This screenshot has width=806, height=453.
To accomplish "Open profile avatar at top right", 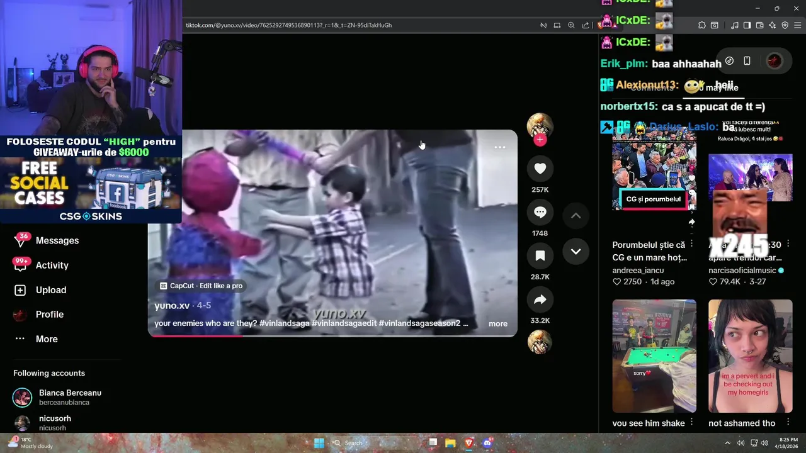I will [775, 61].
